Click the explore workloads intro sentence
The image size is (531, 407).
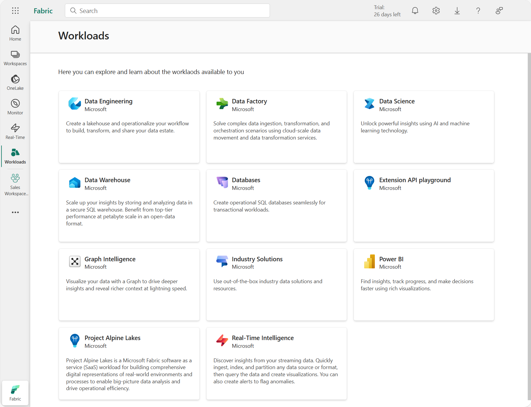pyautogui.click(x=151, y=72)
